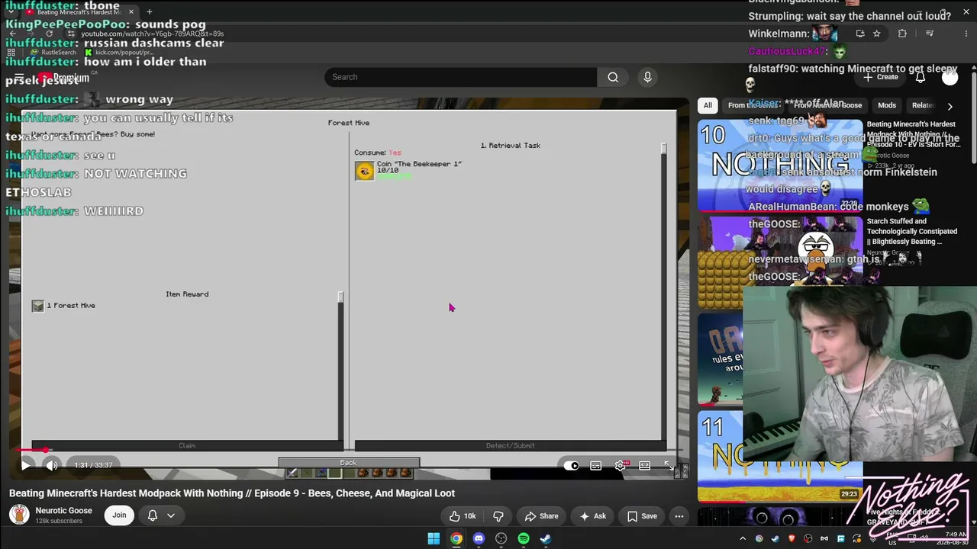Mute the video volume speaker icon
The height and width of the screenshot is (549, 977).
click(x=51, y=465)
